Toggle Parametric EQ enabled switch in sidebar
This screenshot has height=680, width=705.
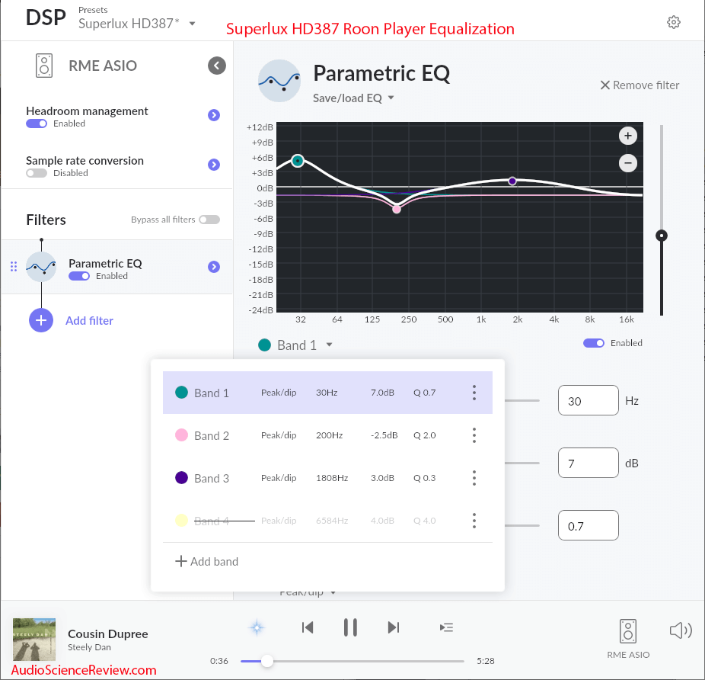click(79, 276)
